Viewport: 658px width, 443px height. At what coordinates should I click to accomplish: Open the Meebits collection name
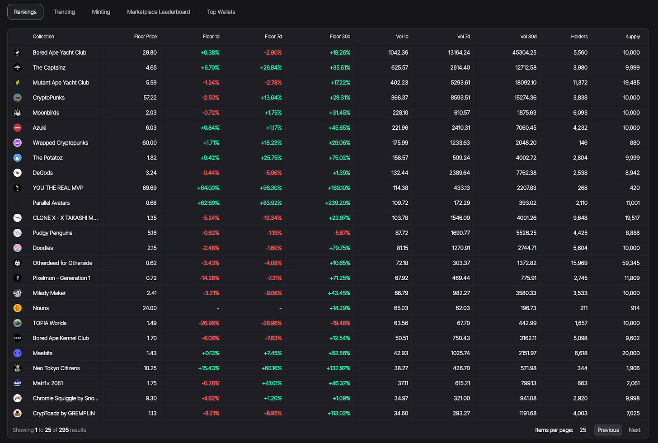[x=42, y=353]
